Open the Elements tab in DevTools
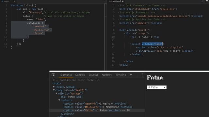This screenshot has width=209, height=117. (66, 75)
